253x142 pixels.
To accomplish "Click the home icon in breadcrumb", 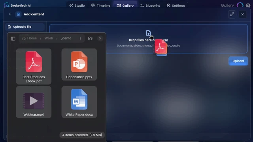I will point(24,38).
